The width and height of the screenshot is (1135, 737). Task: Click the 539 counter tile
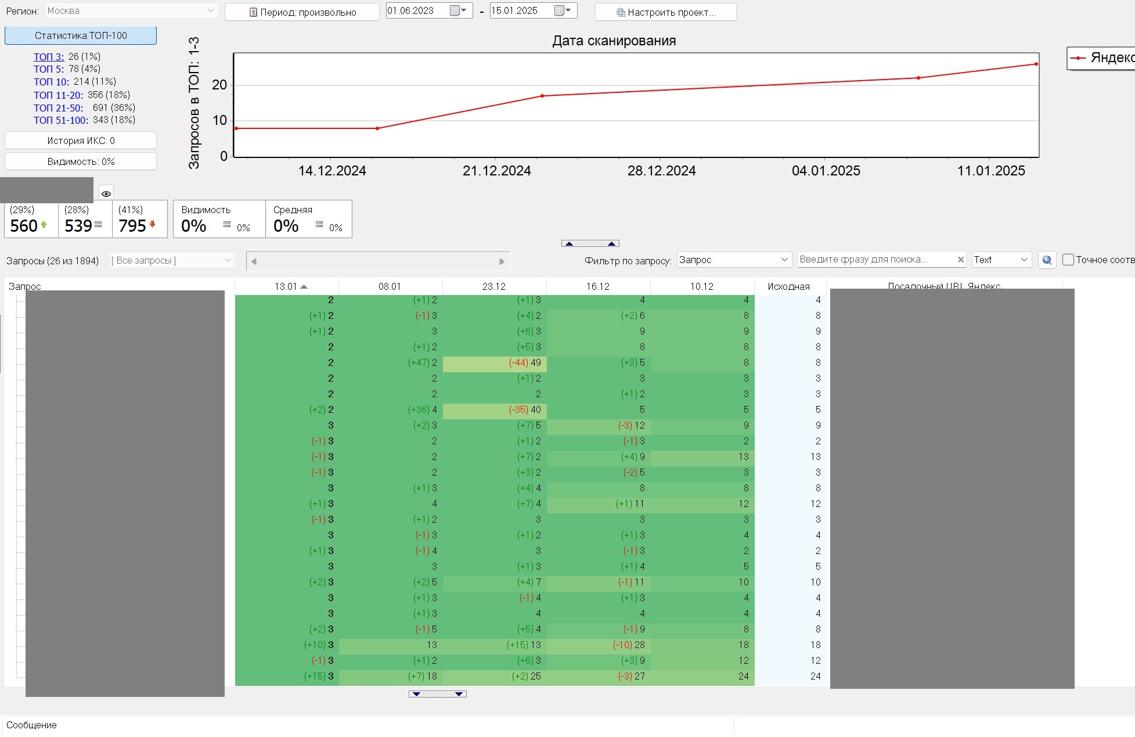tap(85, 219)
